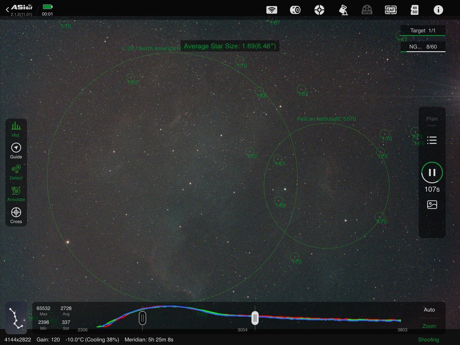
Task: Click the 4144x2822 resolution text
Action: click(x=18, y=340)
